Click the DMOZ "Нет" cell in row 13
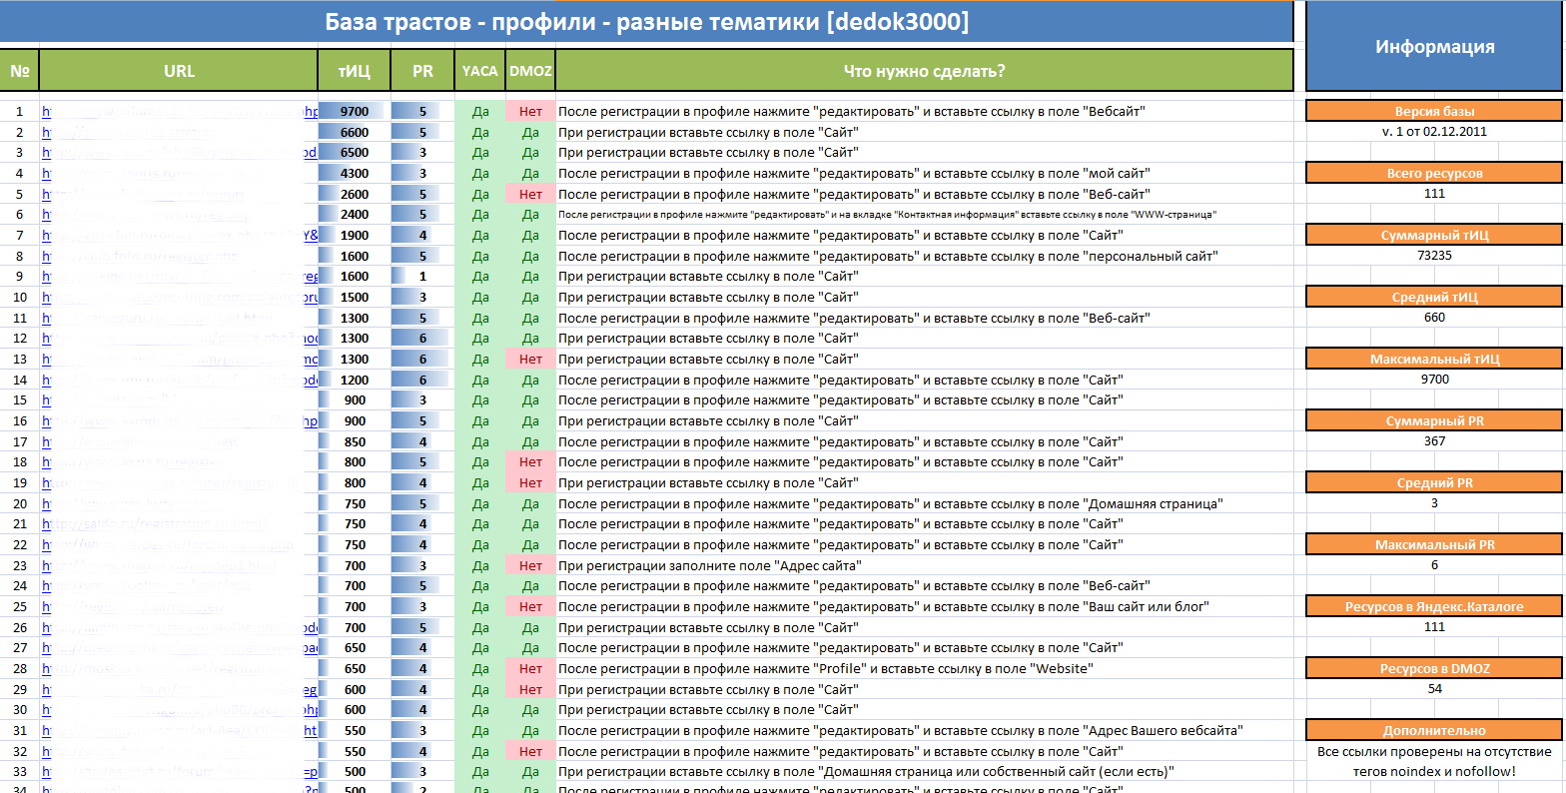 tap(530, 360)
